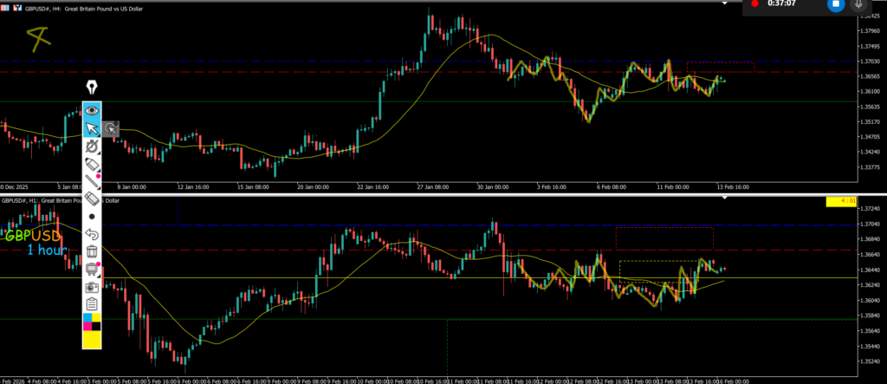Undo the last annotation stroke
This screenshot has height=384, width=887.
[91, 234]
